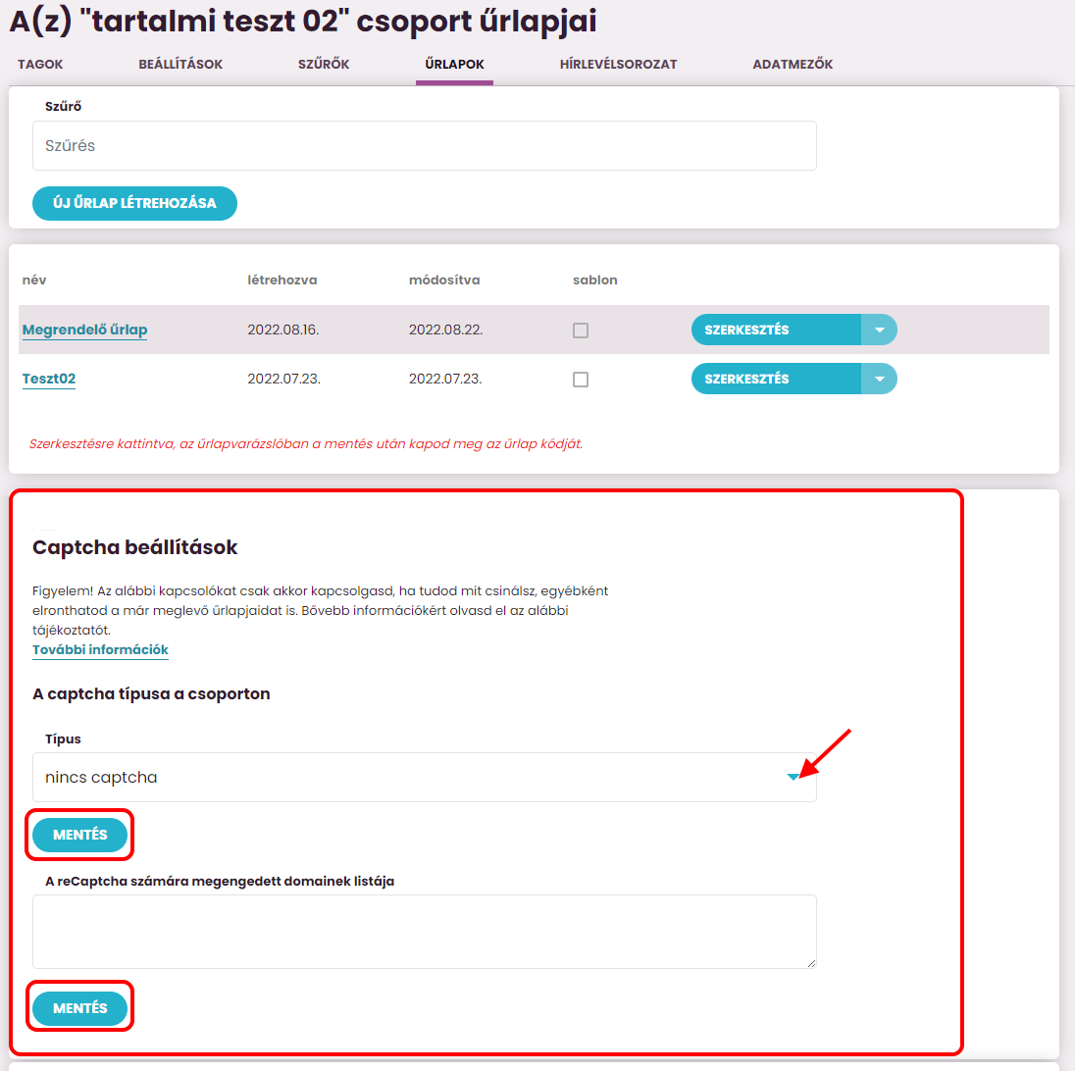Open the Beállítások tab
The width and height of the screenshot is (1075, 1071).
pos(180,65)
